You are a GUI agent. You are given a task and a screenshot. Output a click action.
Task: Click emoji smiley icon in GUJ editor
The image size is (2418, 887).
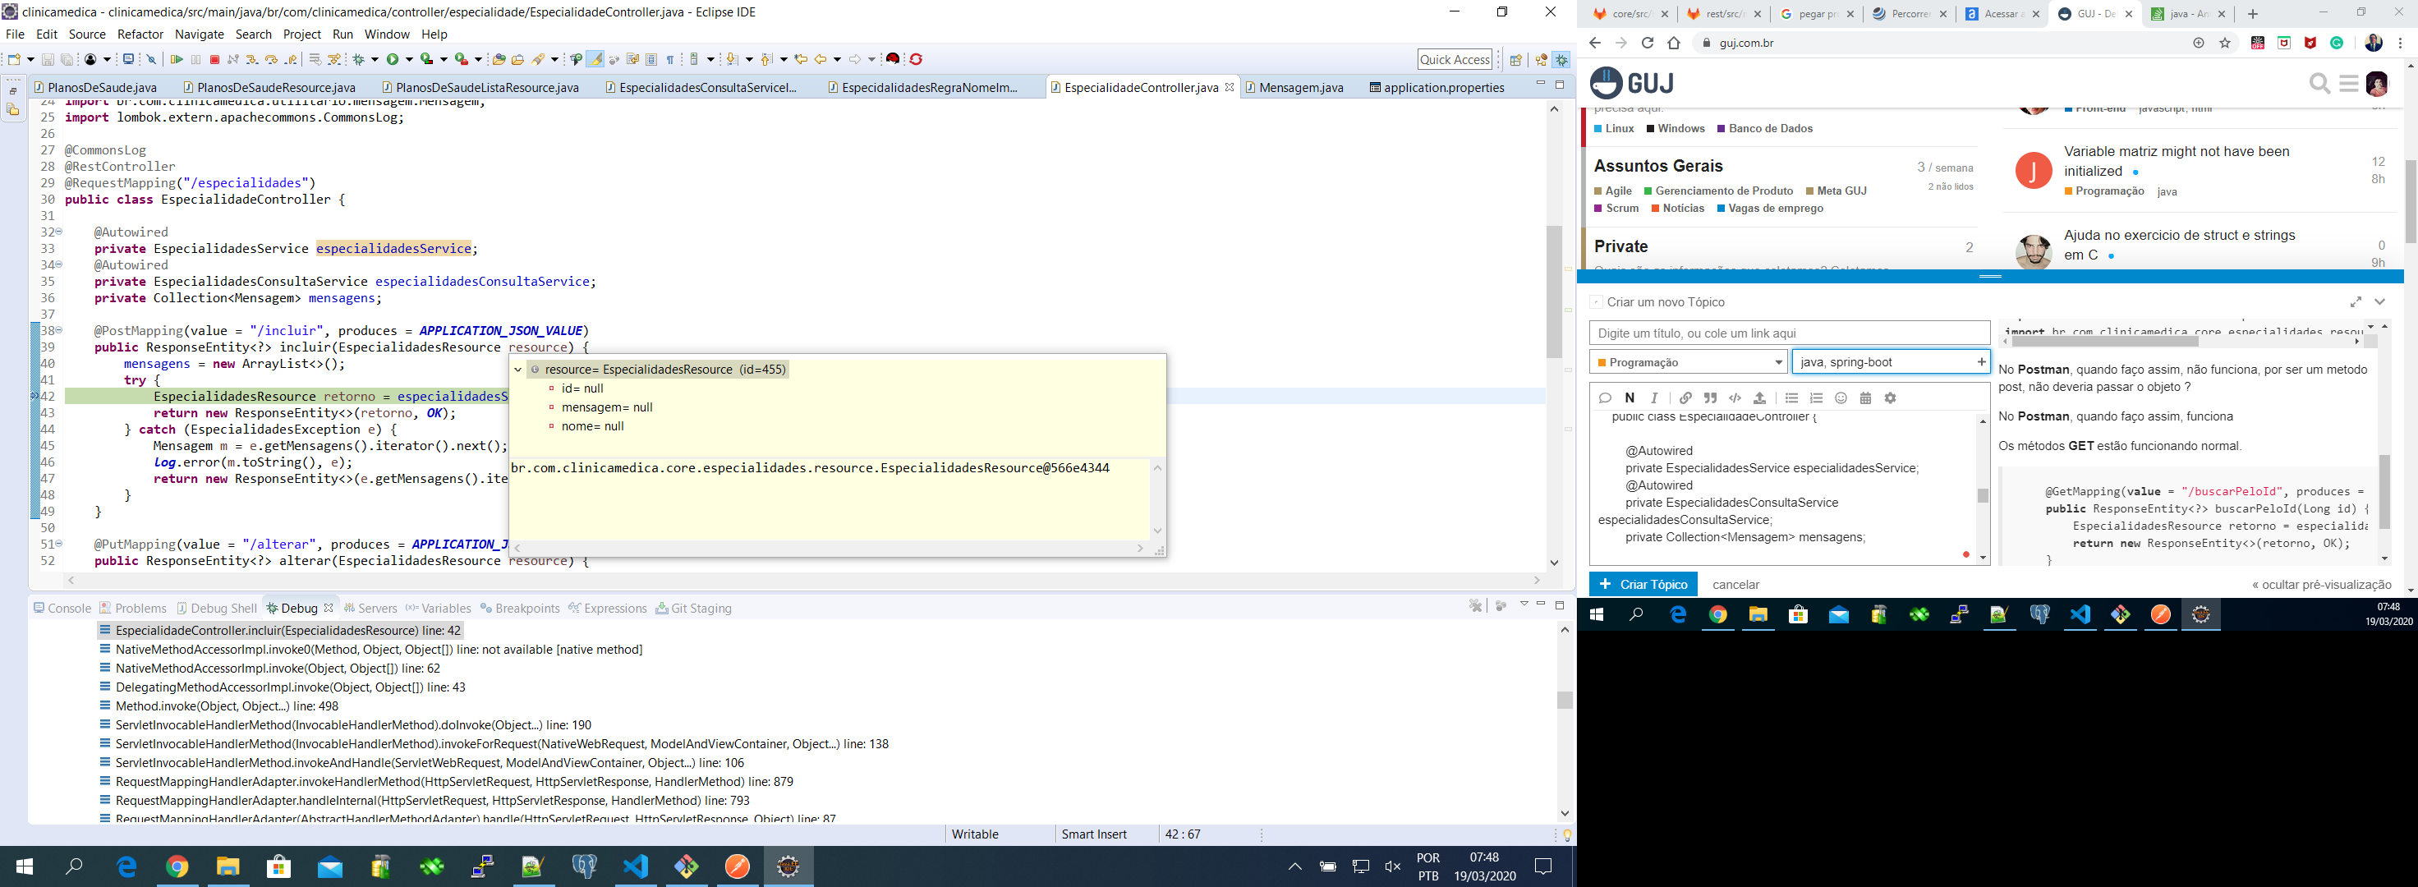click(x=1841, y=398)
